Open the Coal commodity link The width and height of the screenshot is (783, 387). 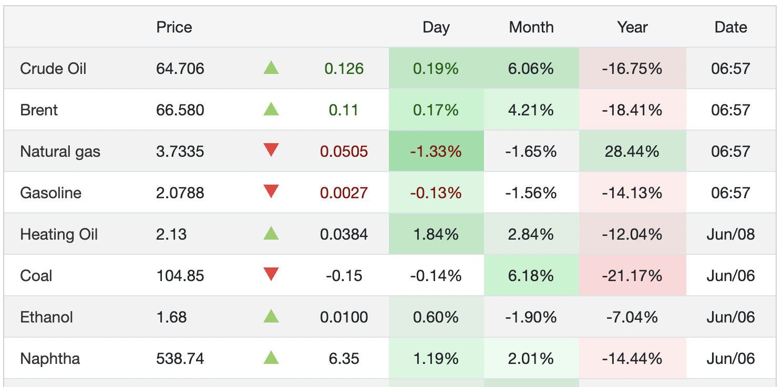point(36,276)
